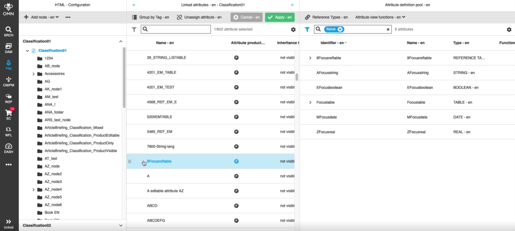Show more sidebar modules via ellipsis
Image resolution: width=515 pixels, height=231 pixels.
pyautogui.click(x=9, y=165)
